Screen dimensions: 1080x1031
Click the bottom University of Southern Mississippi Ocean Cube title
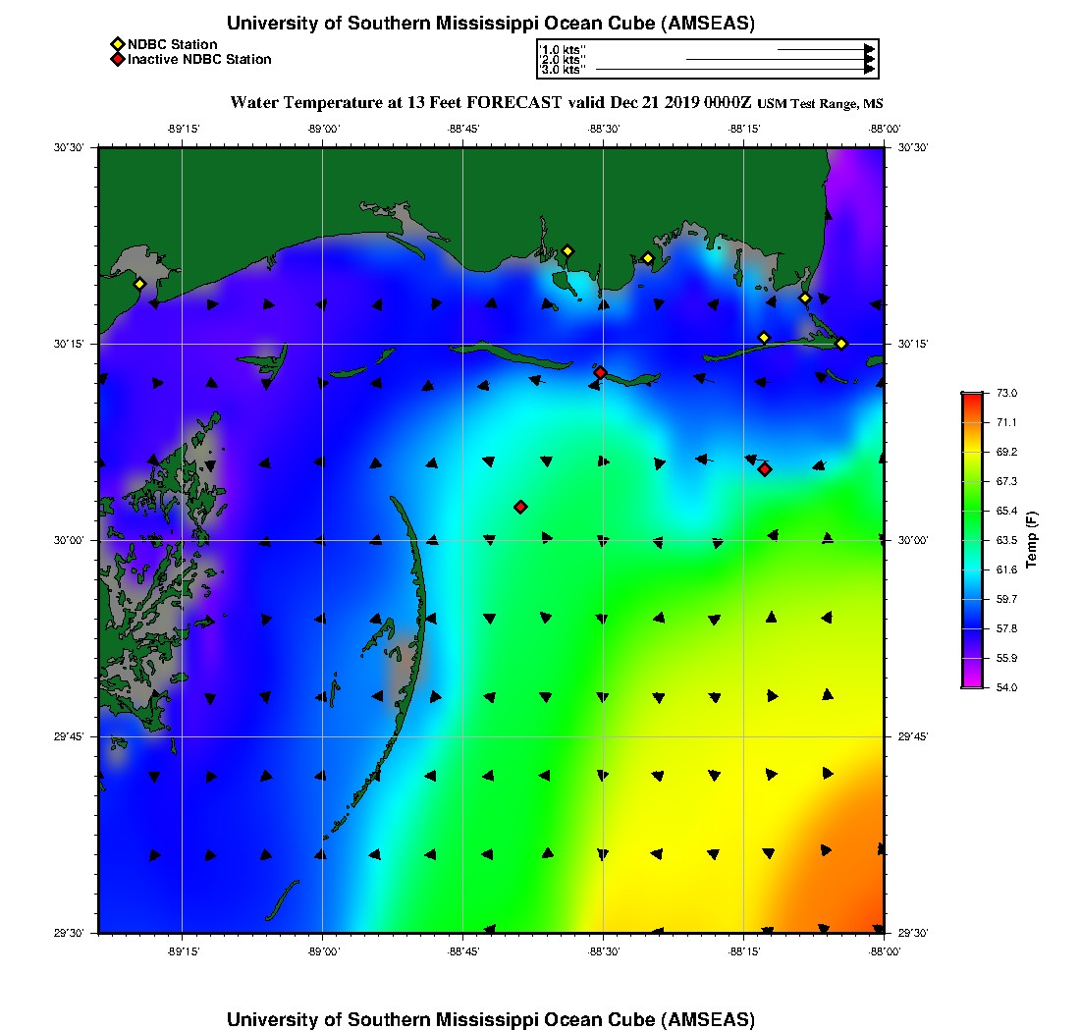tap(491, 1018)
